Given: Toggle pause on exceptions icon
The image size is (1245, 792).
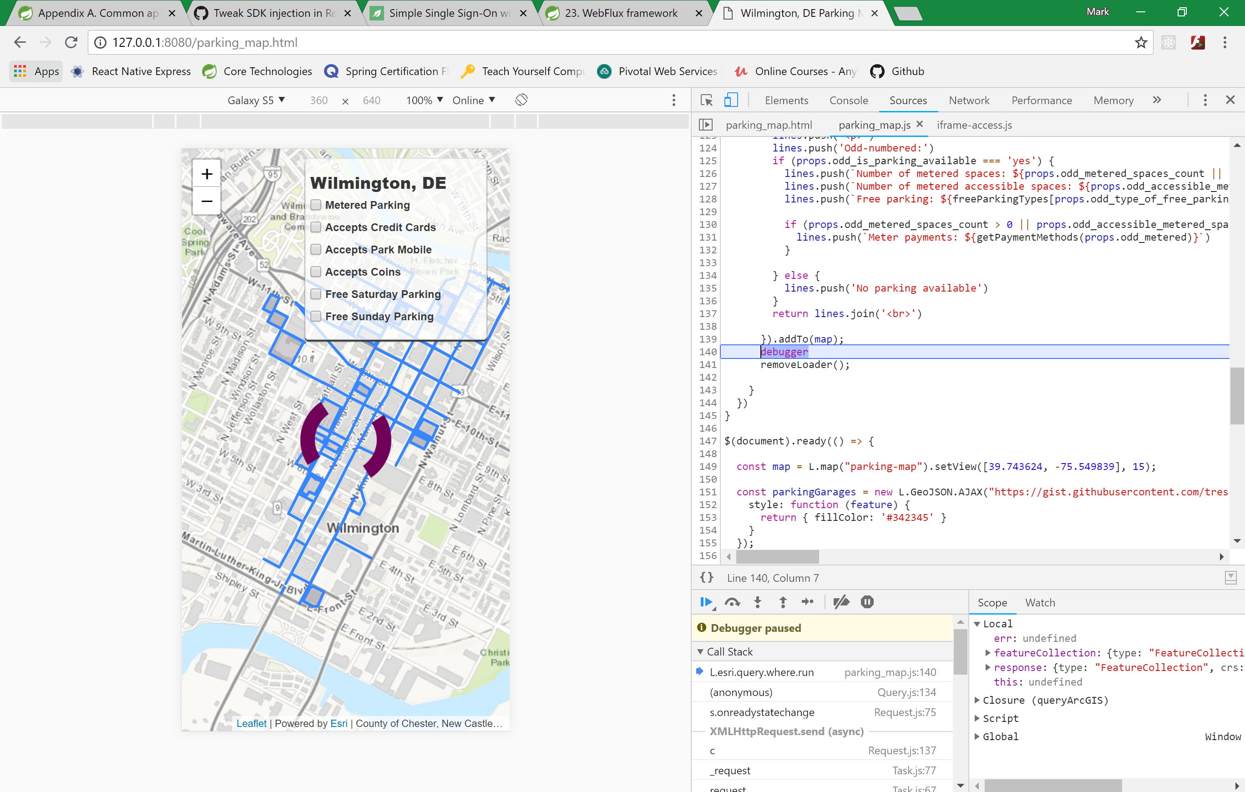Looking at the screenshot, I should [x=867, y=602].
